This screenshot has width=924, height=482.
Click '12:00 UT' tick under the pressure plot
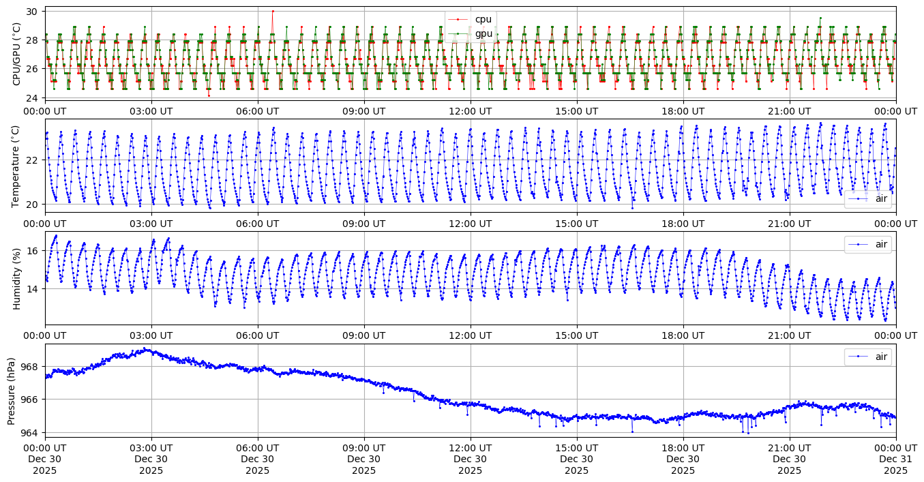click(x=470, y=448)
